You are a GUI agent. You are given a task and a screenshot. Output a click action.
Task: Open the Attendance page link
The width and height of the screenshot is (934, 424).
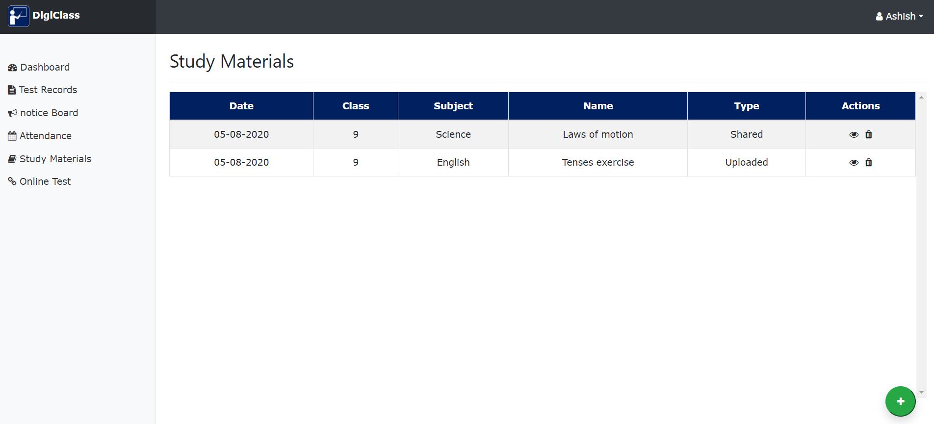pyautogui.click(x=45, y=136)
